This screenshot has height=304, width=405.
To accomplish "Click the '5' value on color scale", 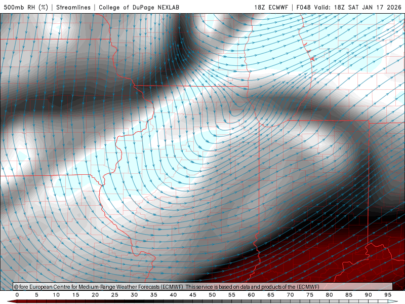I will pyautogui.click(x=36, y=295).
